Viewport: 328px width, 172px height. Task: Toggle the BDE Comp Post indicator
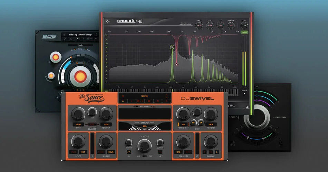point(86,50)
